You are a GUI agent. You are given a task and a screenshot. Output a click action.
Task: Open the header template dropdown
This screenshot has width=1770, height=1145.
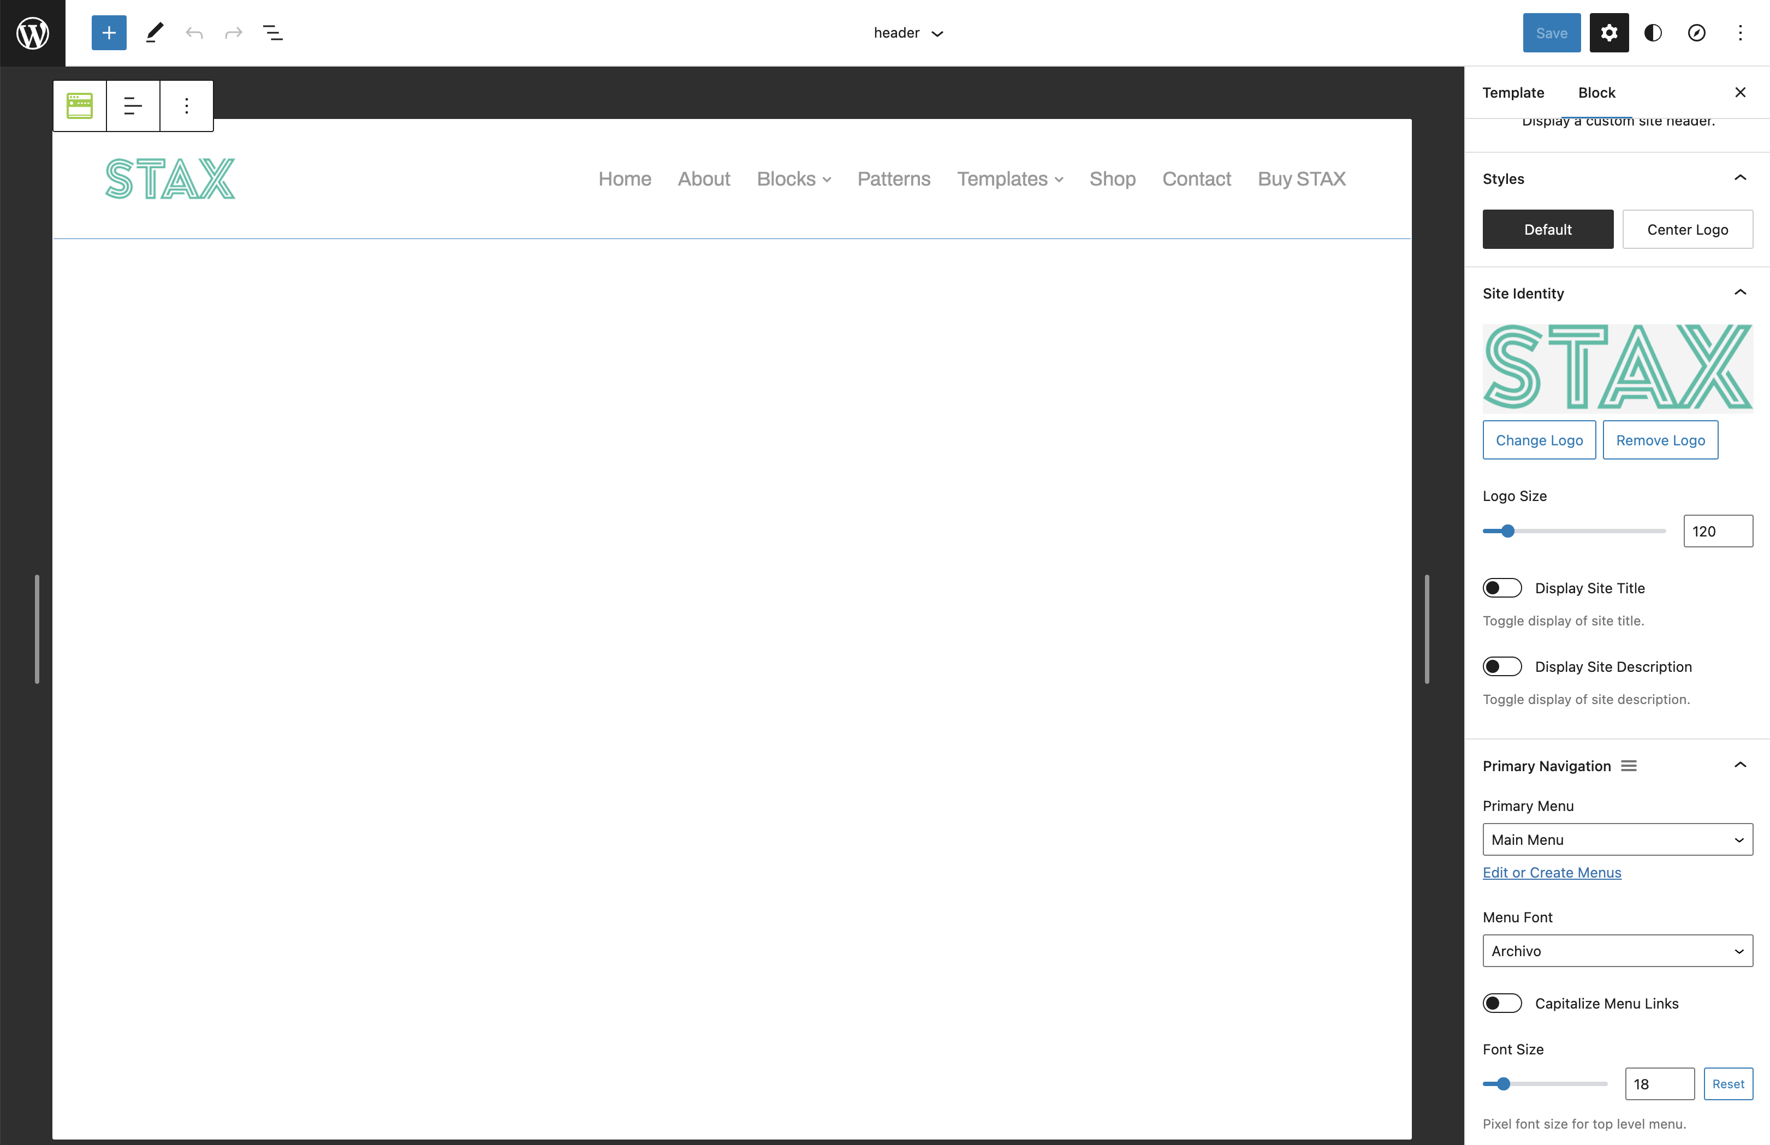click(x=908, y=33)
